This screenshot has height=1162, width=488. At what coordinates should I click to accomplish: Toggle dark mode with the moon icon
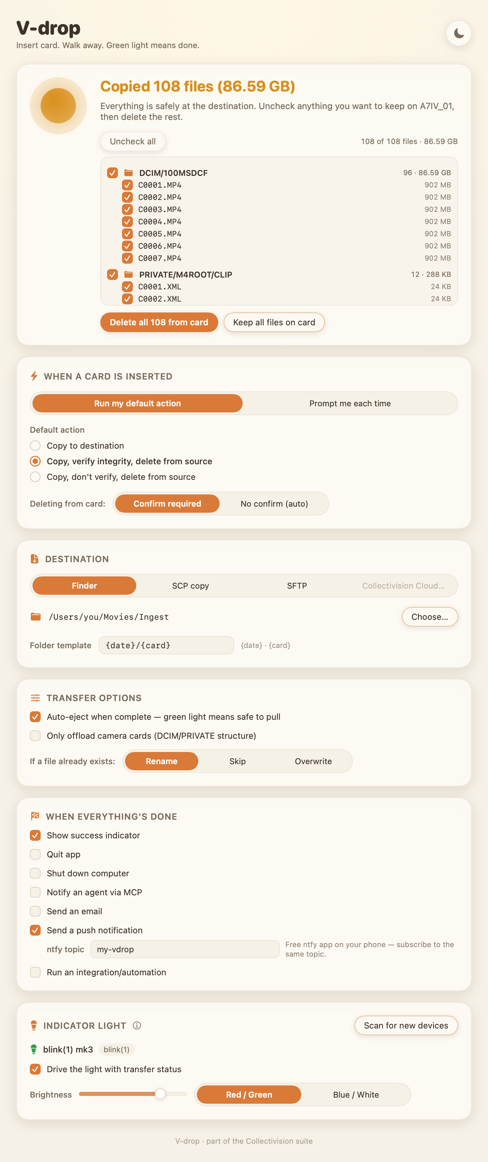point(459,34)
